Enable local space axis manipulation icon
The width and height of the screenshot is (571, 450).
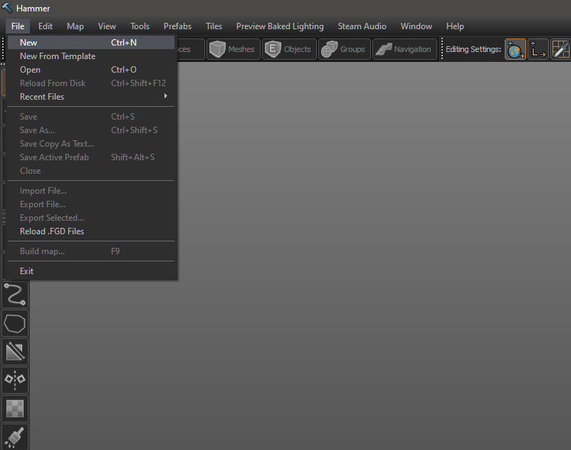538,49
